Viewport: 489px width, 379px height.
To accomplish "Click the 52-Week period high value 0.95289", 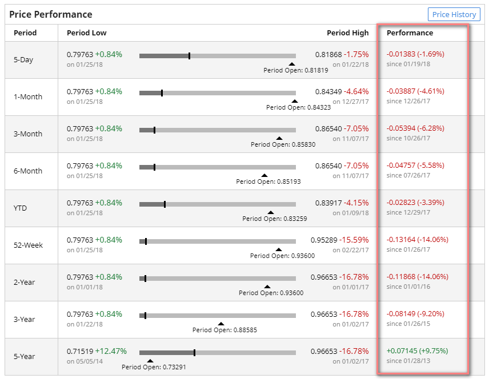I will 324,240.
